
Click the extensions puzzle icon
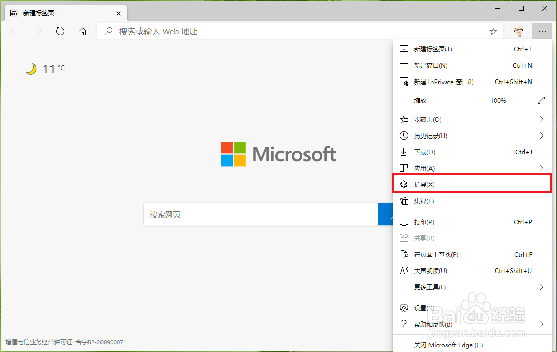click(404, 184)
